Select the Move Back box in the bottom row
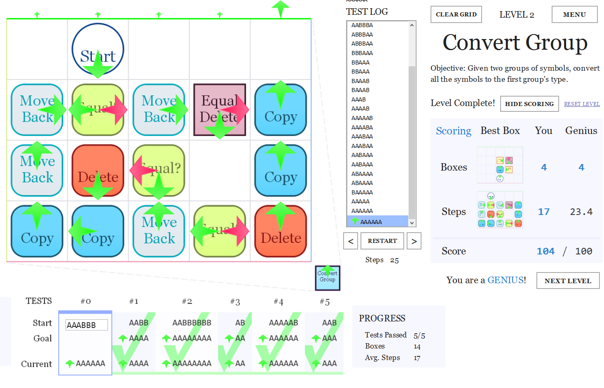604x388 pixels. click(x=159, y=231)
